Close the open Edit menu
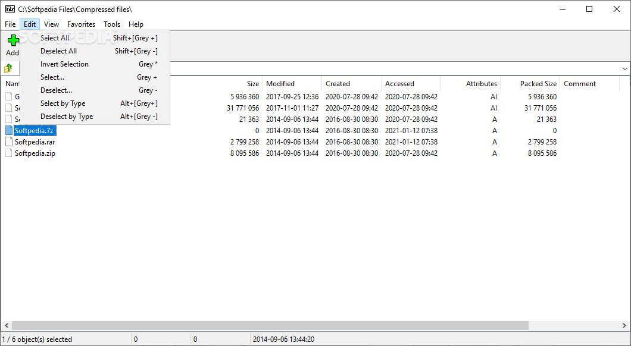The width and height of the screenshot is (631, 346). (30, 24)
